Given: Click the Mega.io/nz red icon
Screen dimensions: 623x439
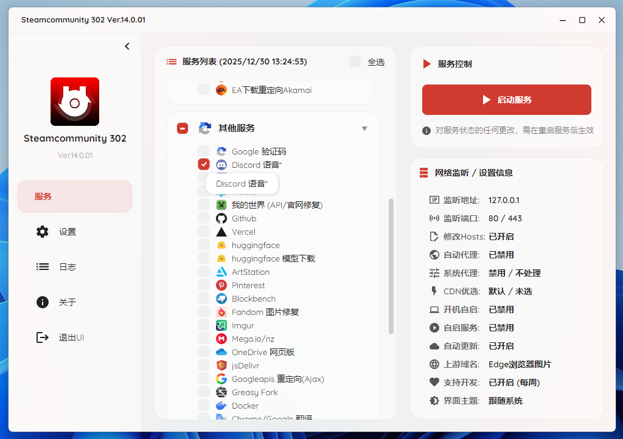Looking at the screenshot, I should click(221, 339).
